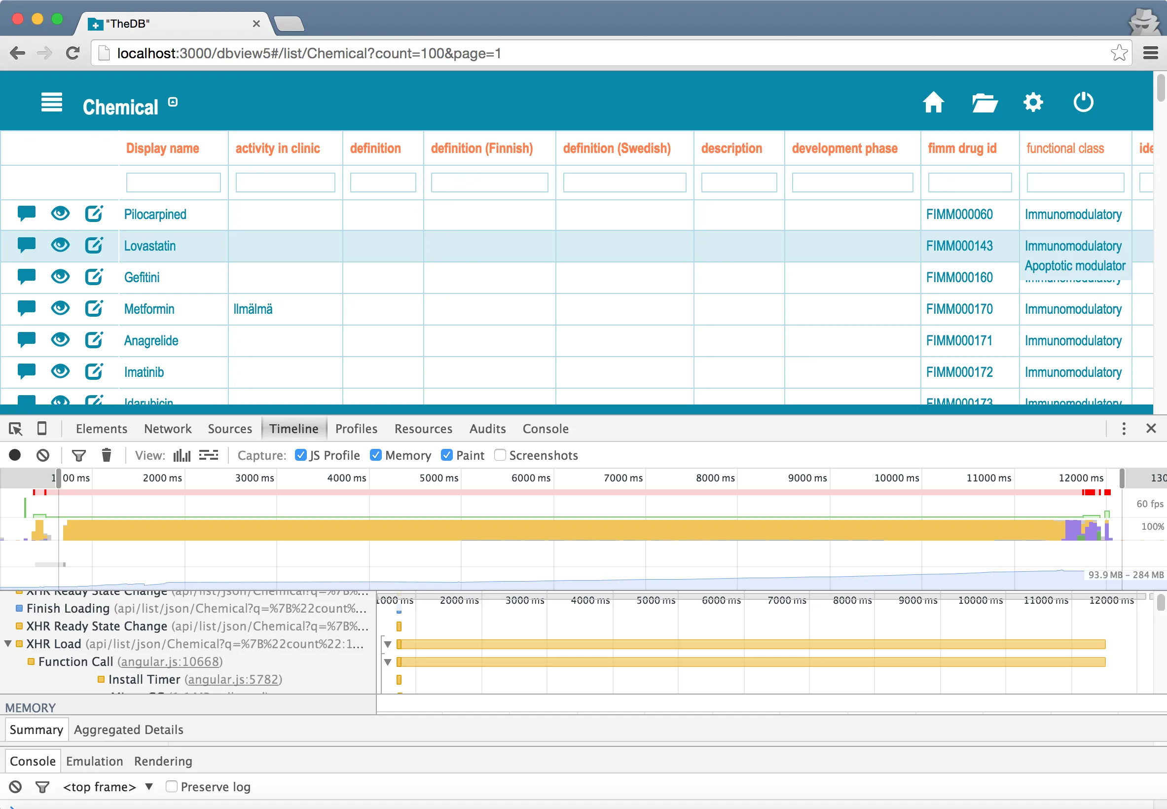
Task: Click edit icon for Metformin row
Action: click(94, 308)
